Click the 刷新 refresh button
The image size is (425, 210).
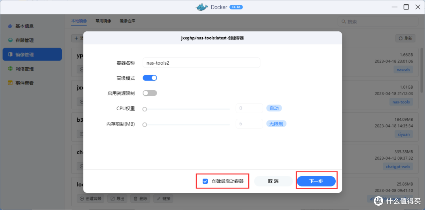(405, 38)
